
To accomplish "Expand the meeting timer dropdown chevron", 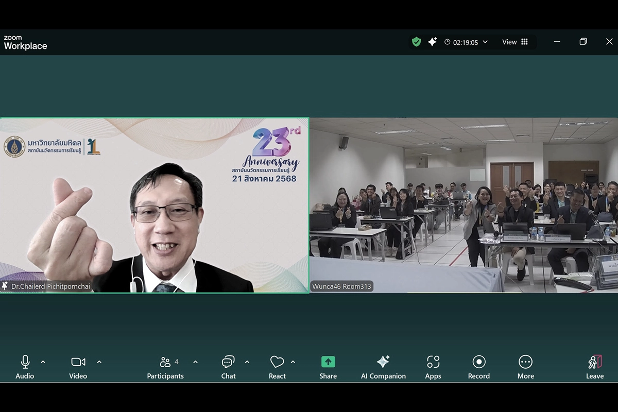I will click(x=485, y=42).
